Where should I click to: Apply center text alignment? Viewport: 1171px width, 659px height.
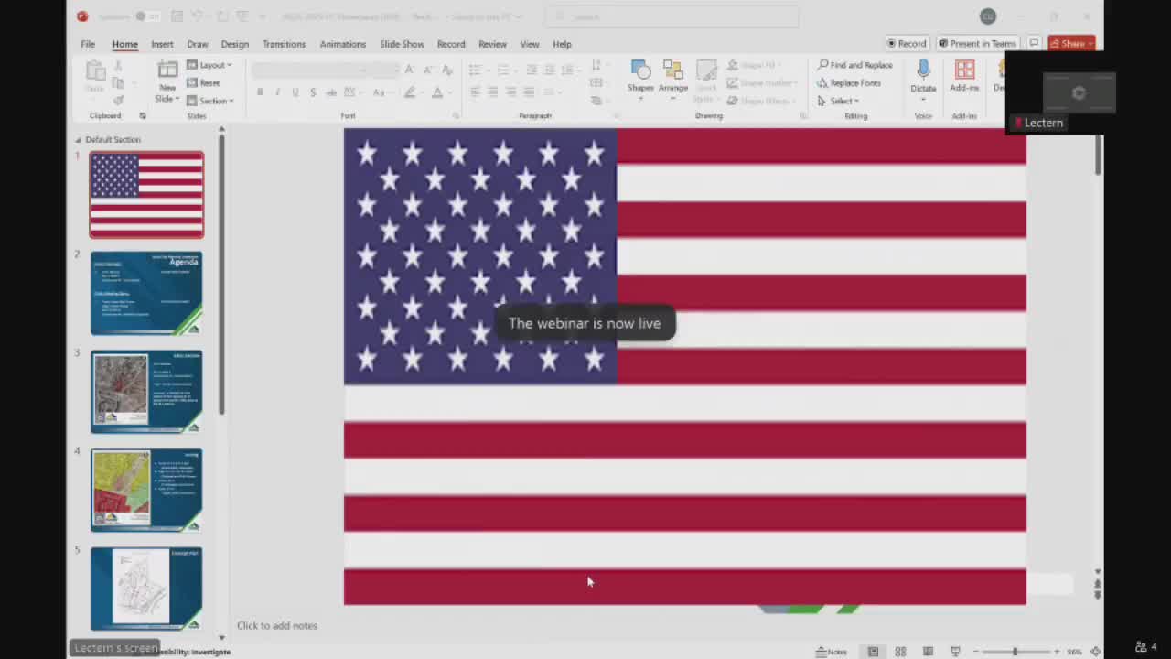tap(492, 92)
